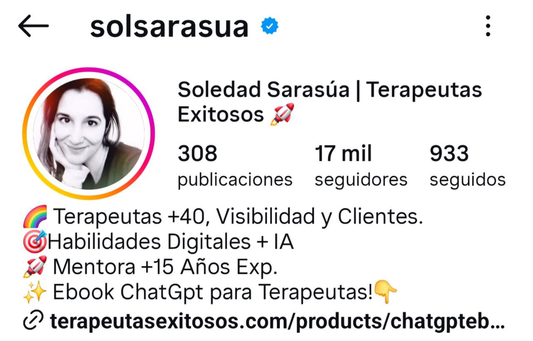Tap the sparkles emoji before Ebook
The height and width of the screenshot is (341, 533).
(x=35, y=293)
